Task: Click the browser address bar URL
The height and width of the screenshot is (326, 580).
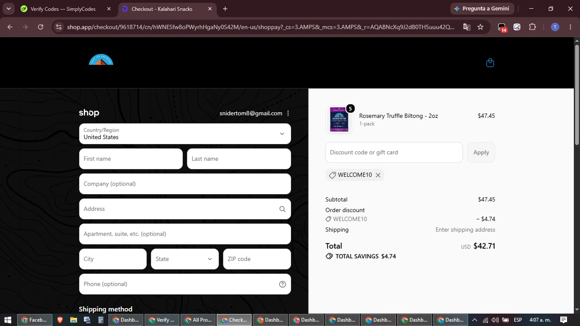Action: tap(261, 27)
